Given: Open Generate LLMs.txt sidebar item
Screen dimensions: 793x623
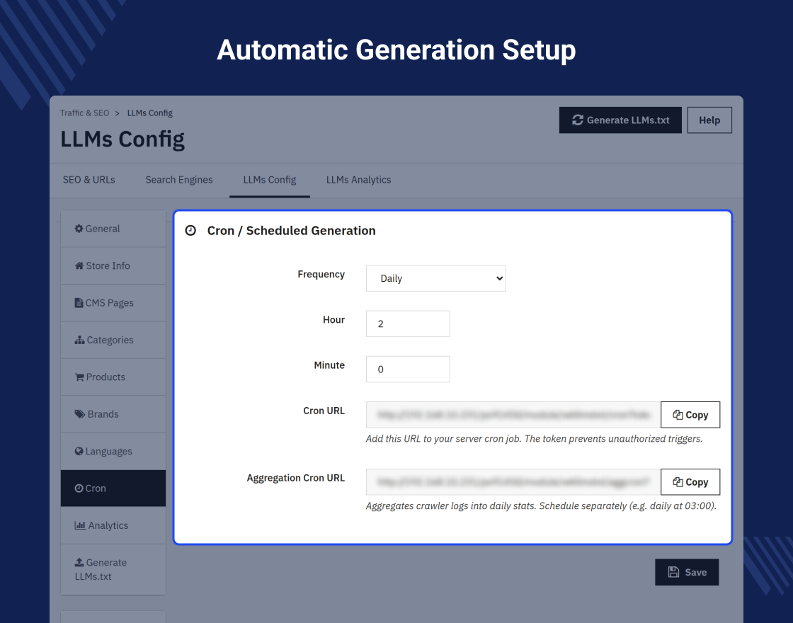Looking at the screenshot, I should coord(113,569).
